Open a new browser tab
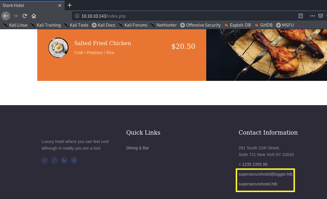This screenshot has width=327, height=199. click(69, 5)
